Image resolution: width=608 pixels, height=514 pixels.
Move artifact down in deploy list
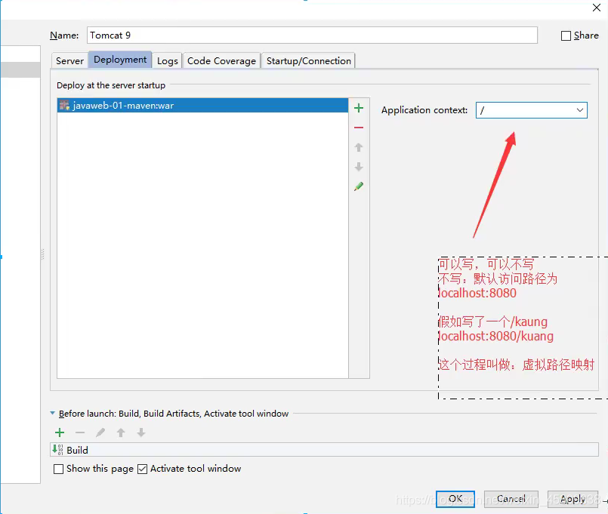coord(359,167)
